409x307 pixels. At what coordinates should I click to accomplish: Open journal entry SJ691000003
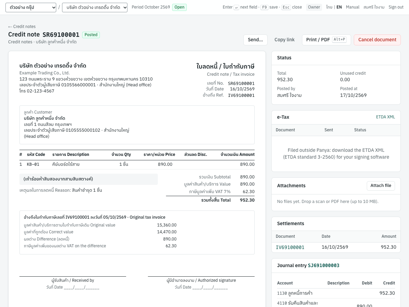pyautogui.click(x=323, y=266)
